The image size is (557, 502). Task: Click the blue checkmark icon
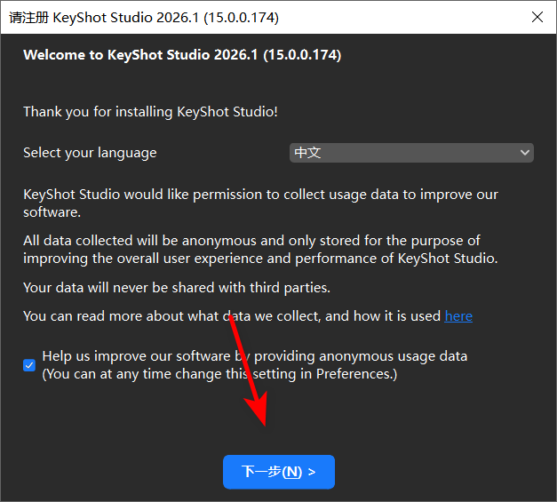pos(29,365)
